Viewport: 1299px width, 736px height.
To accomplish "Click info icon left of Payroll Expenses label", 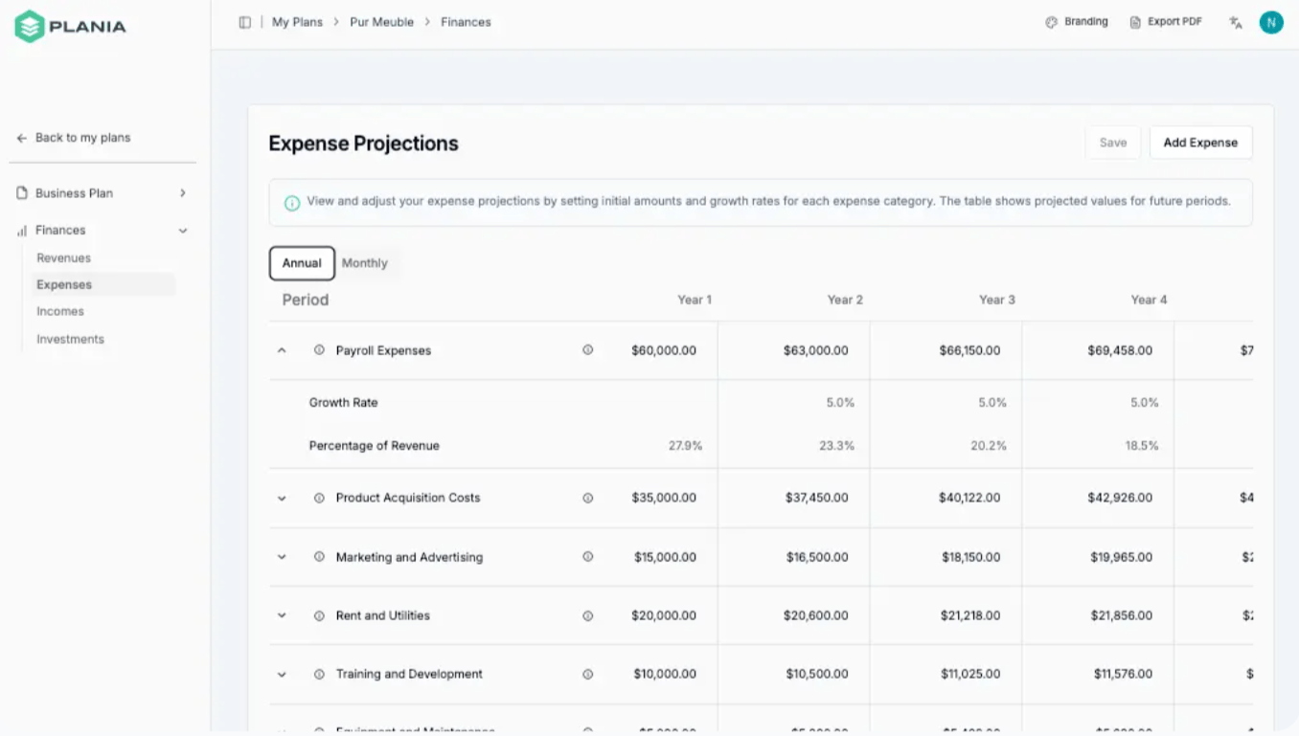I will [320, 350].
